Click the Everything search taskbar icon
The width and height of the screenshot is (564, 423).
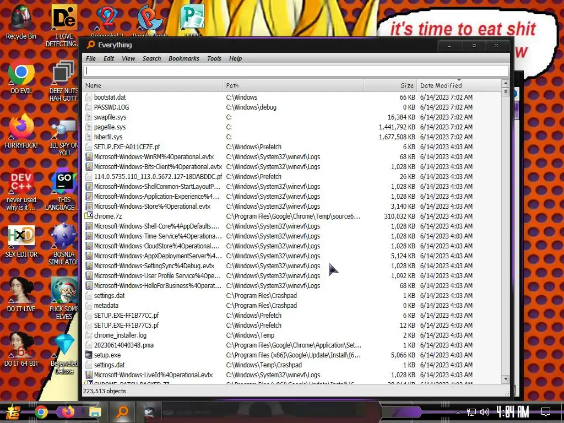[x=122, y=411]
